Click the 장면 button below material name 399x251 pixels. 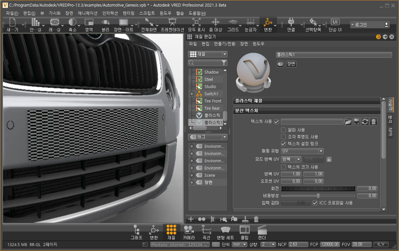click(291, 64)
